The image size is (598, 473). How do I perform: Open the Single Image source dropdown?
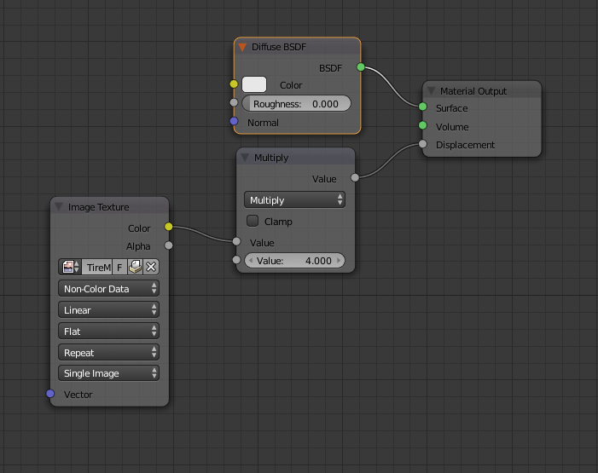(x=108, y=373)
